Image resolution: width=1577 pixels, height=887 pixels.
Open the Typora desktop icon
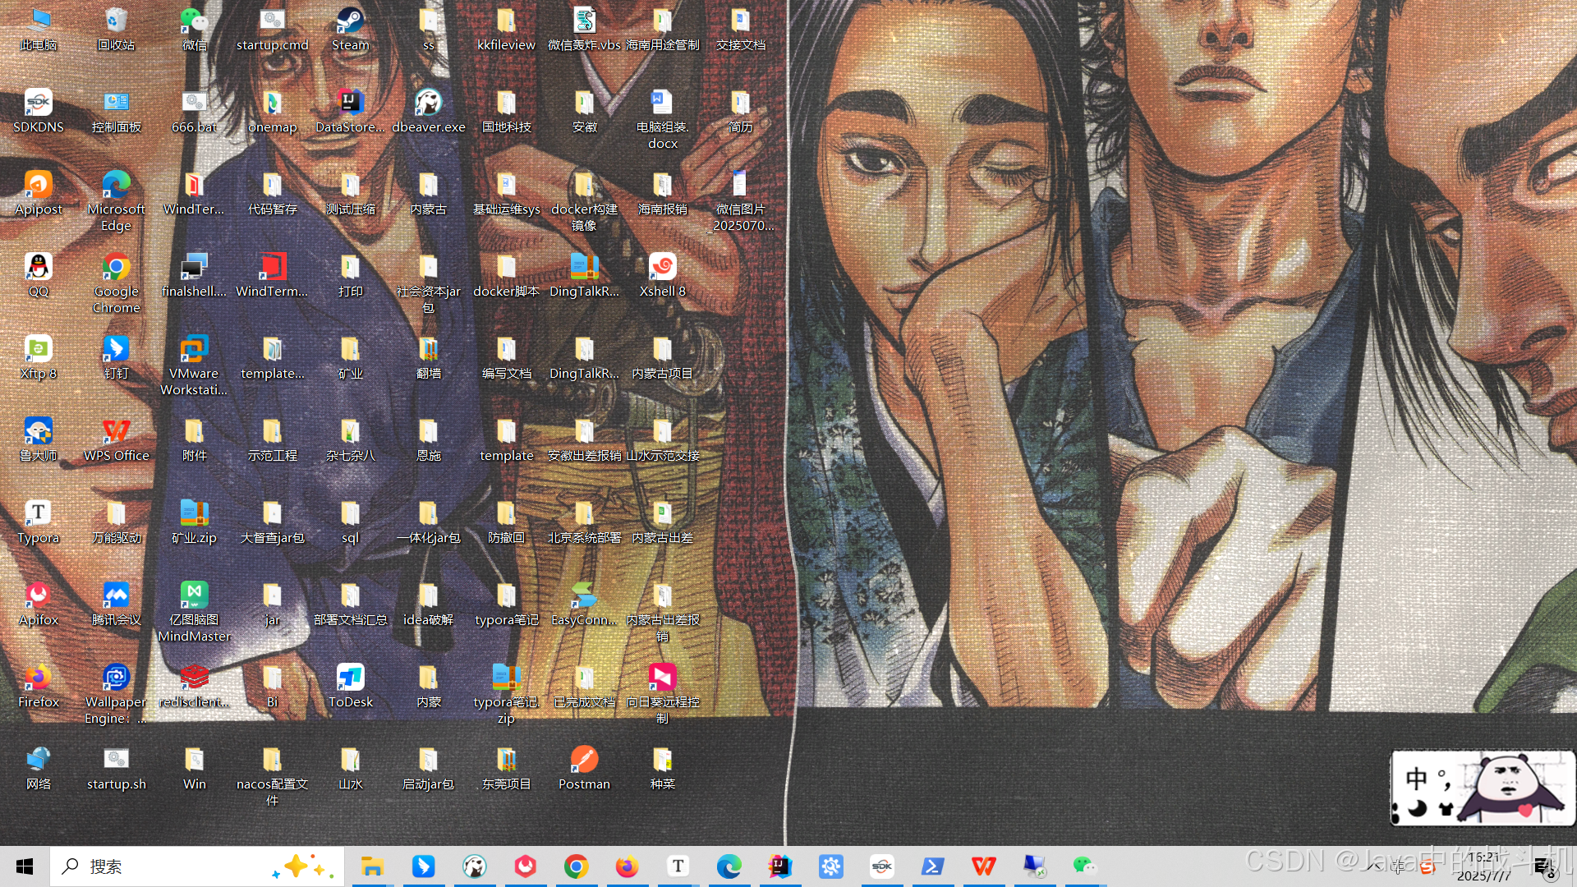coord(38,514)
